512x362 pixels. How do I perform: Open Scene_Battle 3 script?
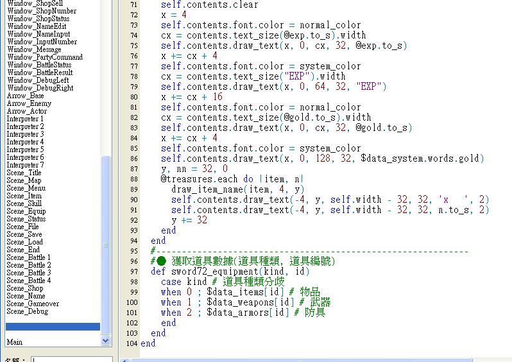point(29,273)
